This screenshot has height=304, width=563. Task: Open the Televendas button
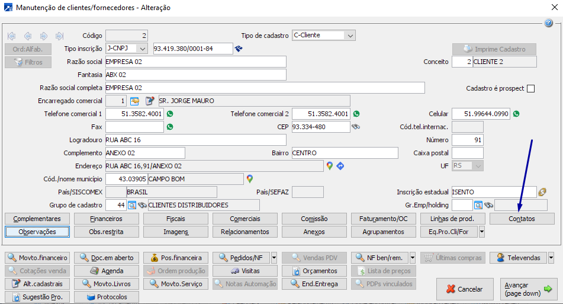click(518, 258)
